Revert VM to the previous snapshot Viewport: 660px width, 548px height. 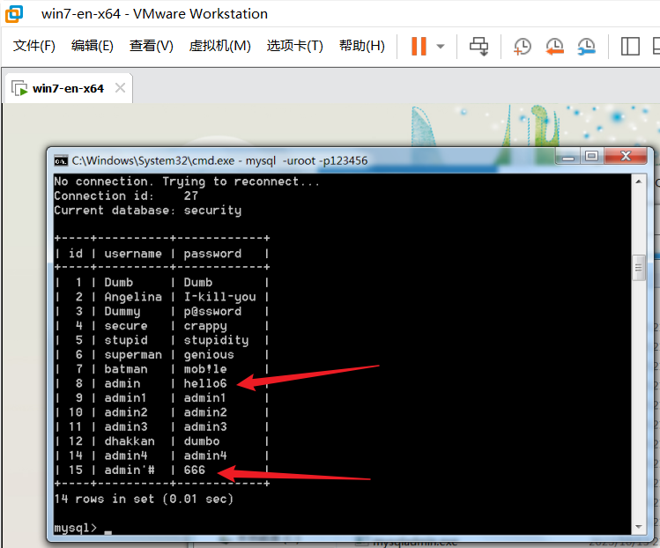[x=554, y=46]
